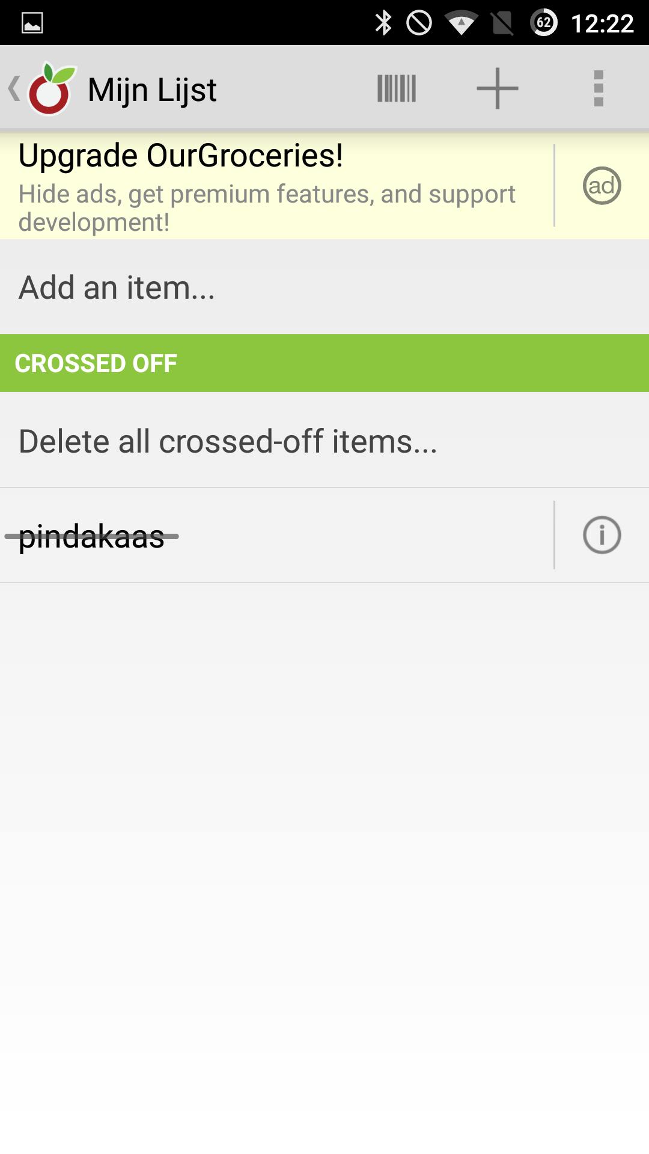This screenshot has height=1154, width=649.
Task: Open info for pindakaas item
Action: point(602,535)
